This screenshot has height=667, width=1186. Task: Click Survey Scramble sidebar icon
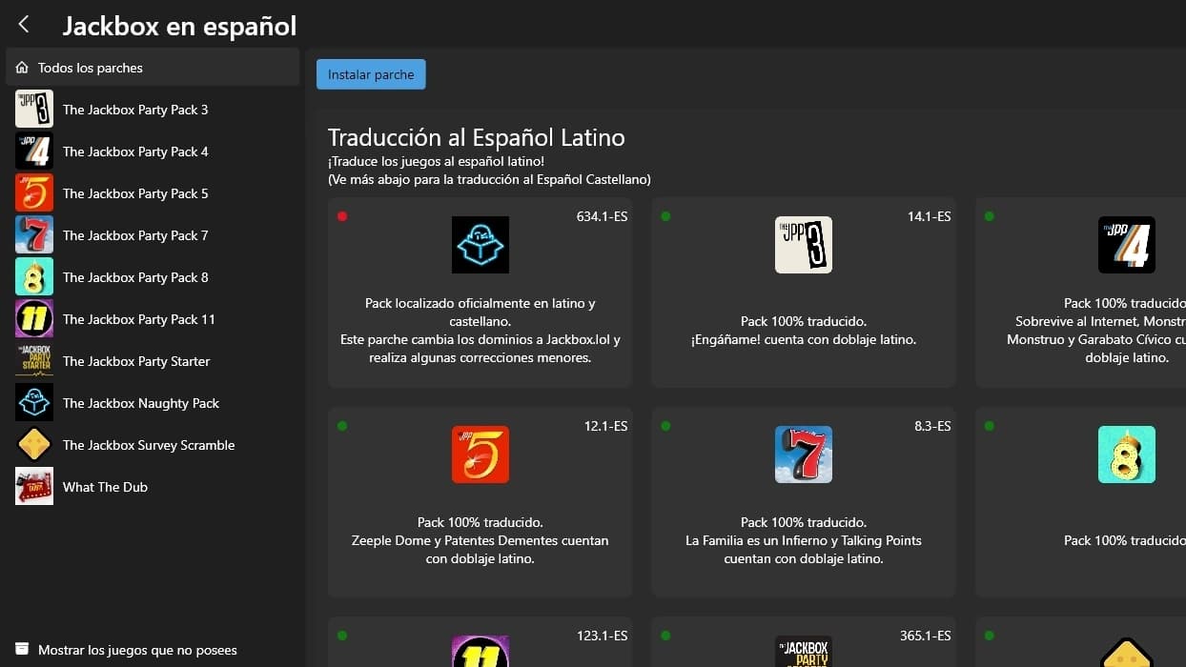pyautogui.click(x=34, y=444)
